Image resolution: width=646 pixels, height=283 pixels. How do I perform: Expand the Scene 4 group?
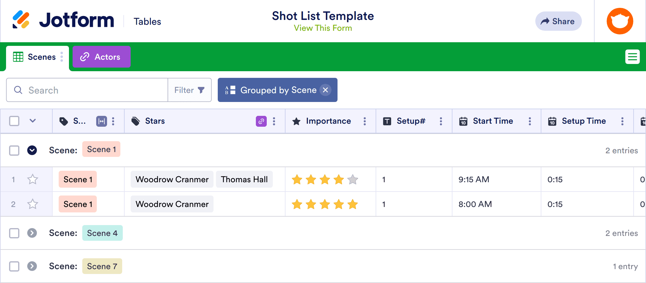(x=32, y=233)
